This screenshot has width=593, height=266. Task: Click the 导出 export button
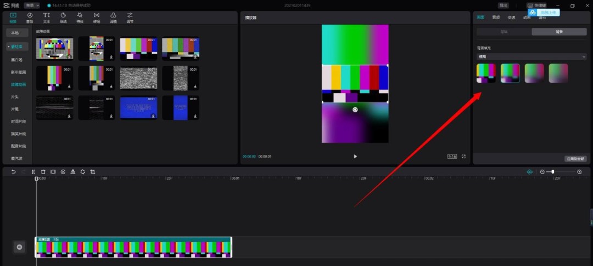coord(503,5)
